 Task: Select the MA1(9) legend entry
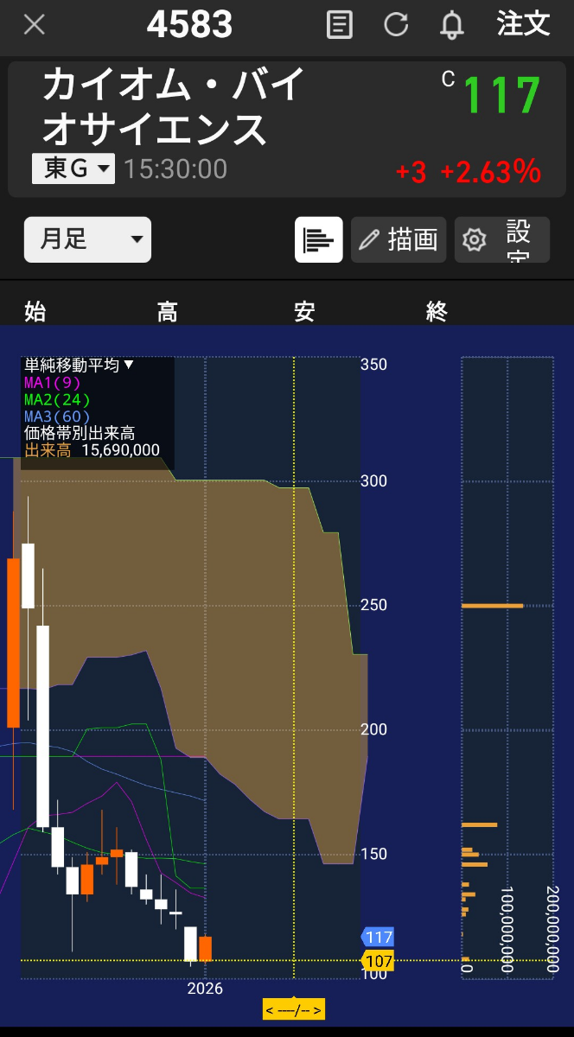(53, 383)
